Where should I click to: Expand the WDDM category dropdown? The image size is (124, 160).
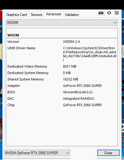(62, 22)
